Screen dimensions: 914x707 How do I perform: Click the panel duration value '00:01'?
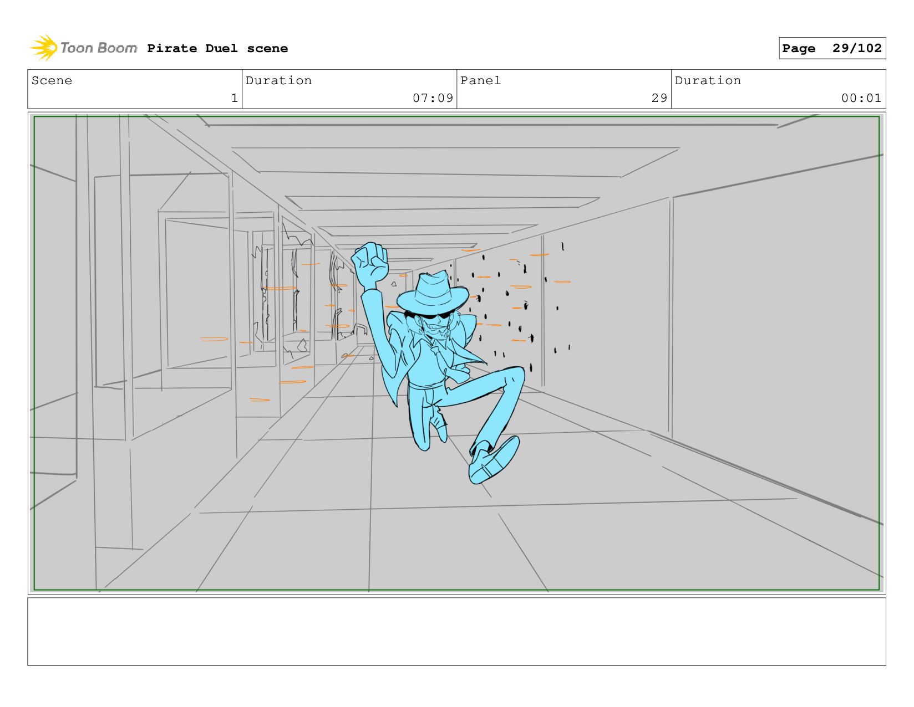click(861, 98)
